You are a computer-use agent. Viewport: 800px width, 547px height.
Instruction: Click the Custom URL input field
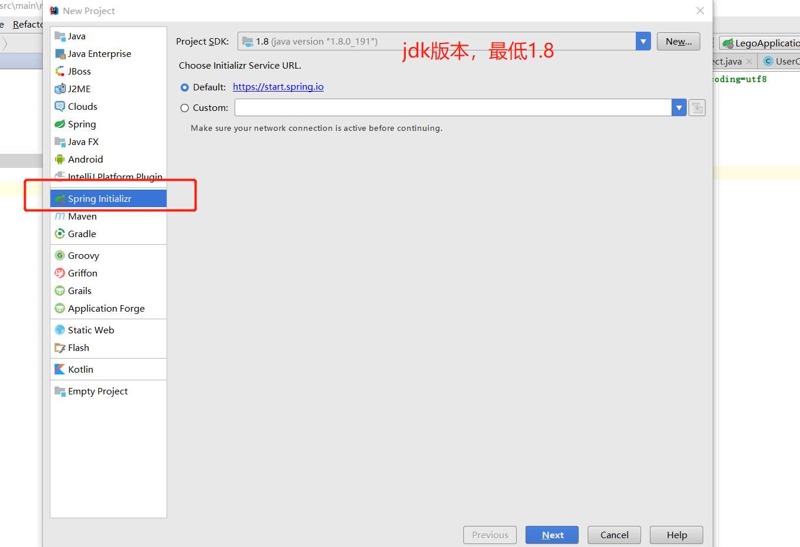click(x=453, y=108)
